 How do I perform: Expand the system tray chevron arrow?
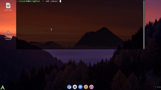[155, 87]
